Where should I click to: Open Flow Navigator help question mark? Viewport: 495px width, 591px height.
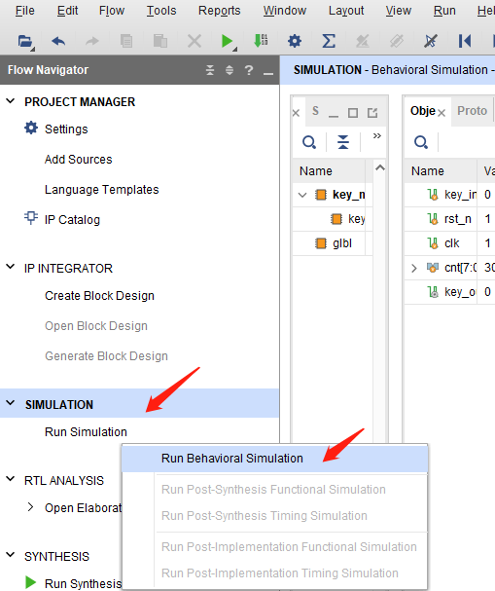coord(248,70)
